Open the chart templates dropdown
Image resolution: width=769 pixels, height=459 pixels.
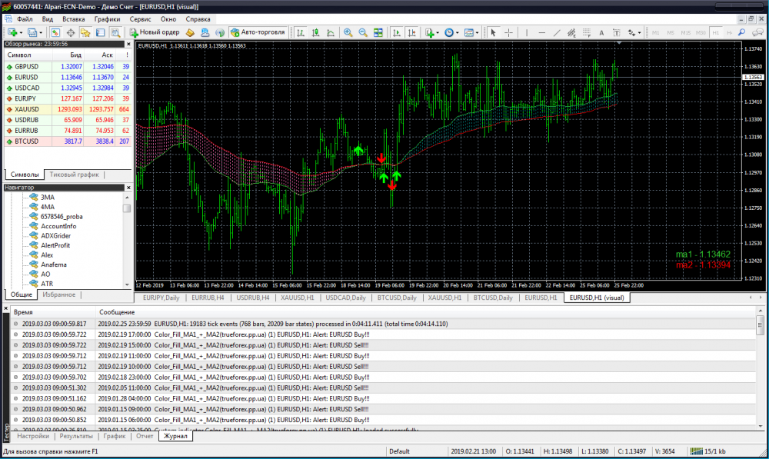click(471, 32)
